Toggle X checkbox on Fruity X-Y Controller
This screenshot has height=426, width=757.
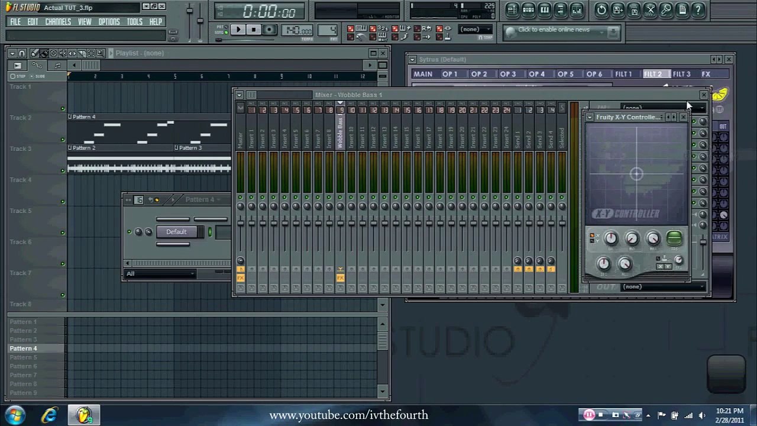pyautogui.click(x=592, y=235)
